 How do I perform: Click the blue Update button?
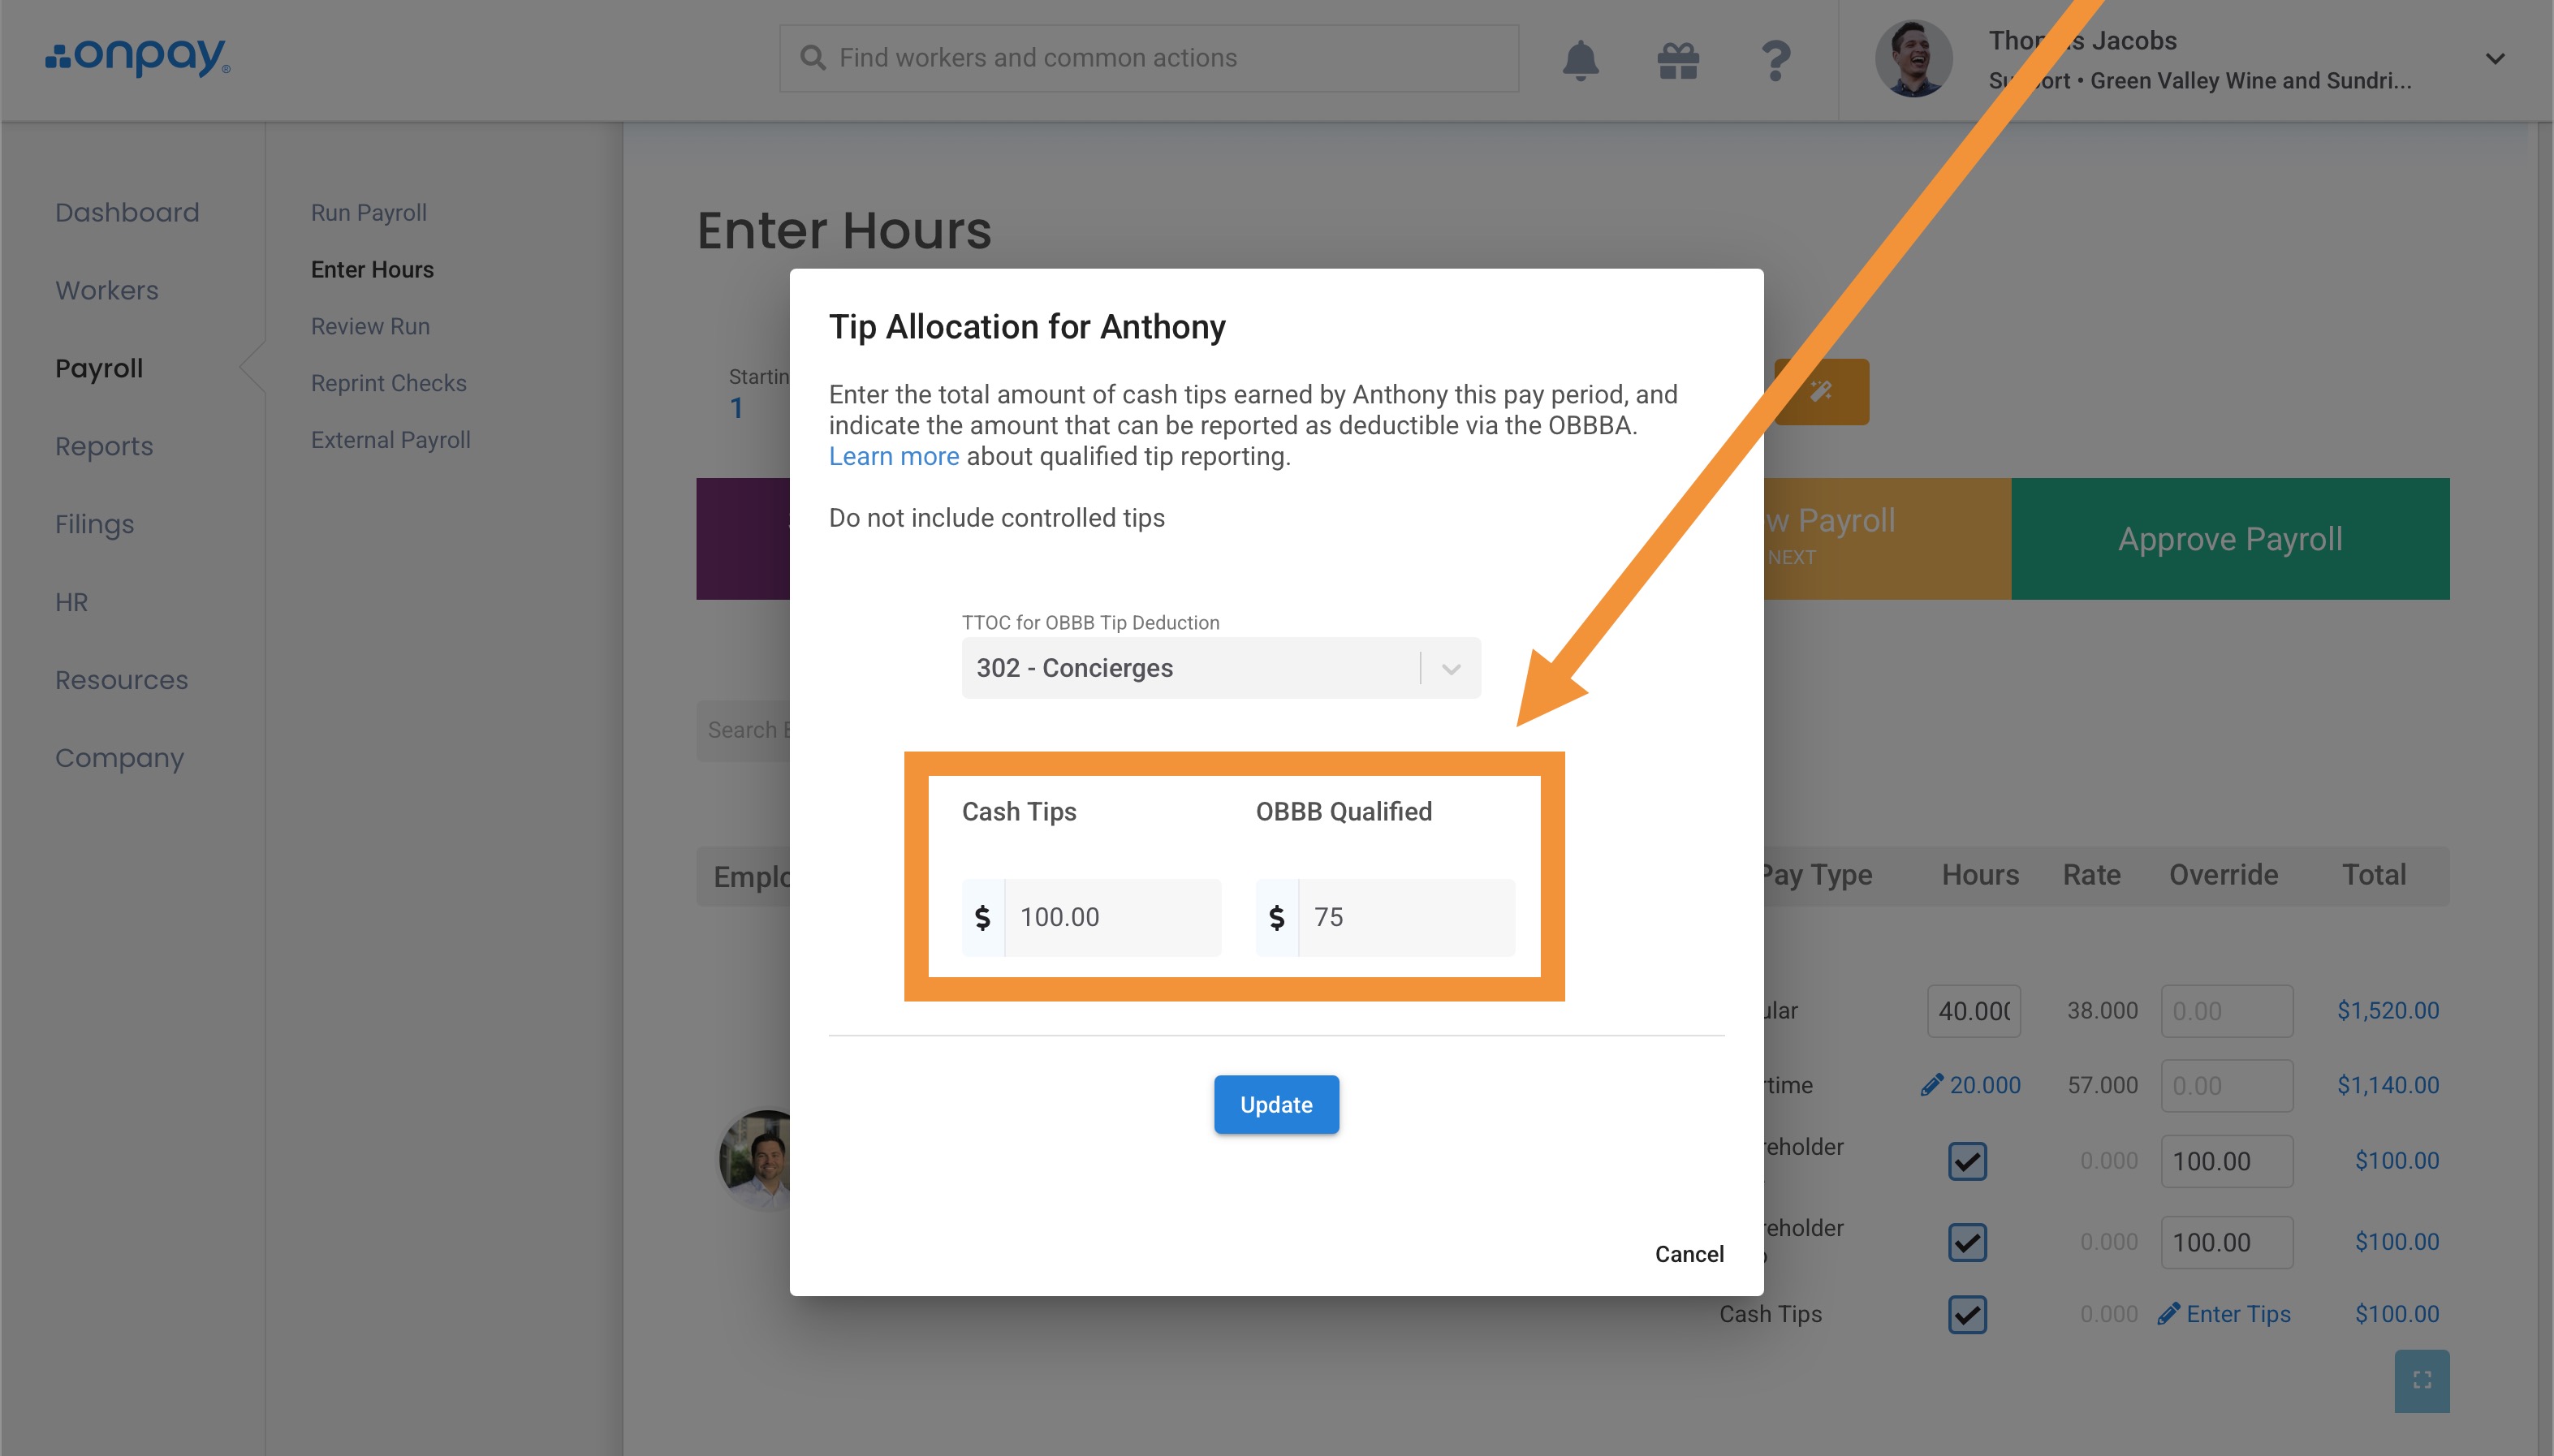coord(1276,1104)
